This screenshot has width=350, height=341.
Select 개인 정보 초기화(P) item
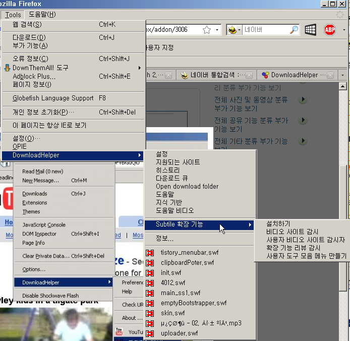coord(74,112)
